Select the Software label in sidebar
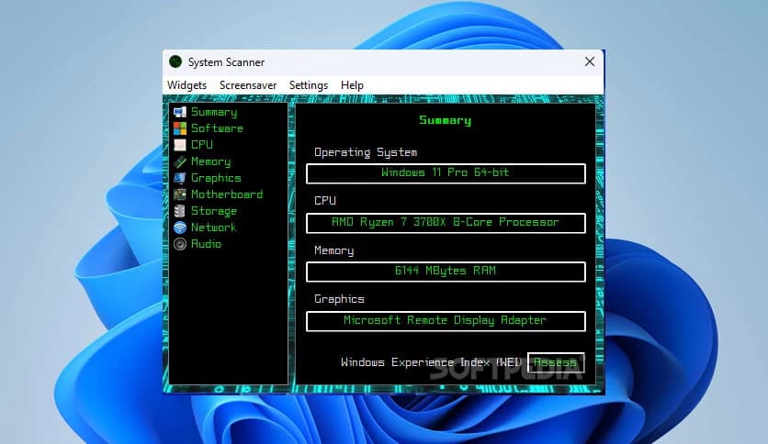This screenshot has height=444, width=768. pyautogui.click(x=217, y=128)
